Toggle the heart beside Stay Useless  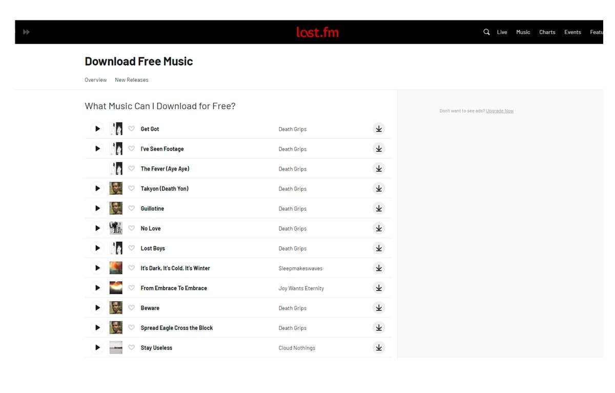coord(131,348)
